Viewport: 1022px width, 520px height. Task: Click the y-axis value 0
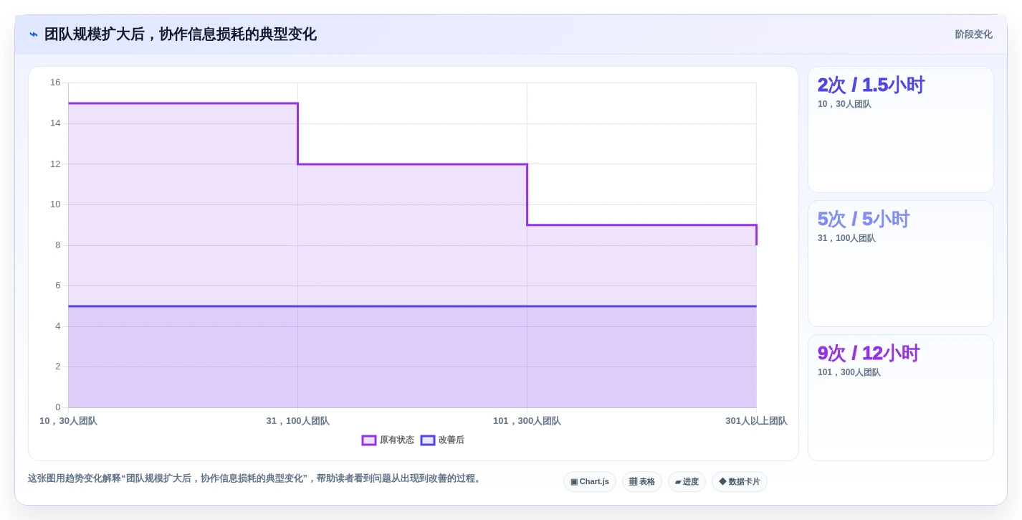(x=58, y=407)
